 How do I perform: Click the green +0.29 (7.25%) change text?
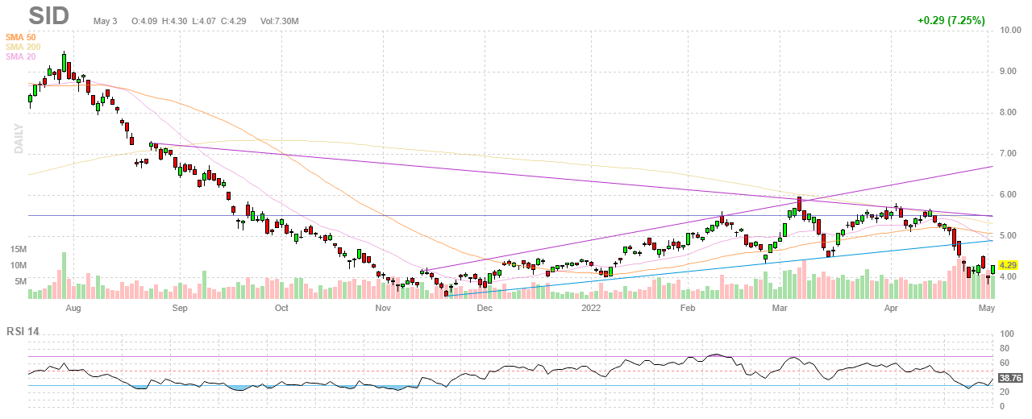click(951, 20)
